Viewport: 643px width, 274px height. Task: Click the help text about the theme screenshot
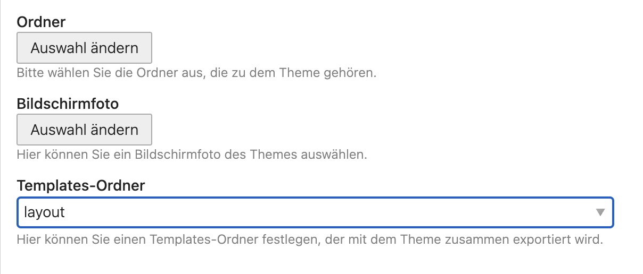tap(192, 155)
